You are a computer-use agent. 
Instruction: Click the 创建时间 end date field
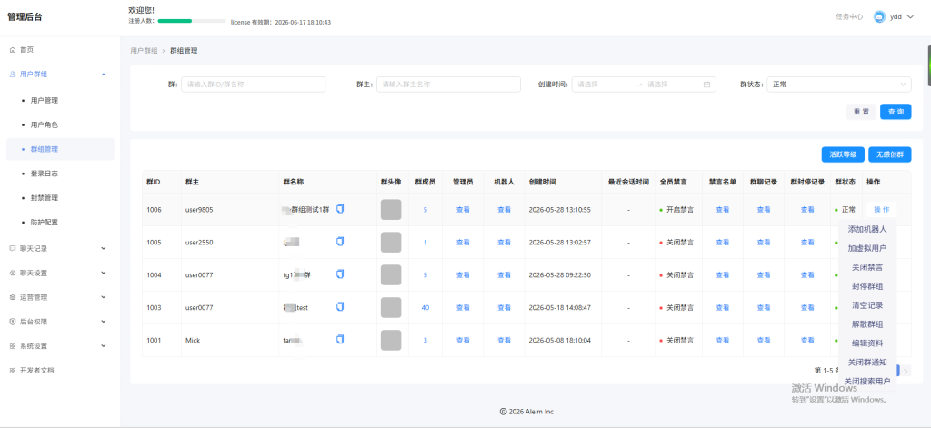pyautogui.click(x=673, y=85)
